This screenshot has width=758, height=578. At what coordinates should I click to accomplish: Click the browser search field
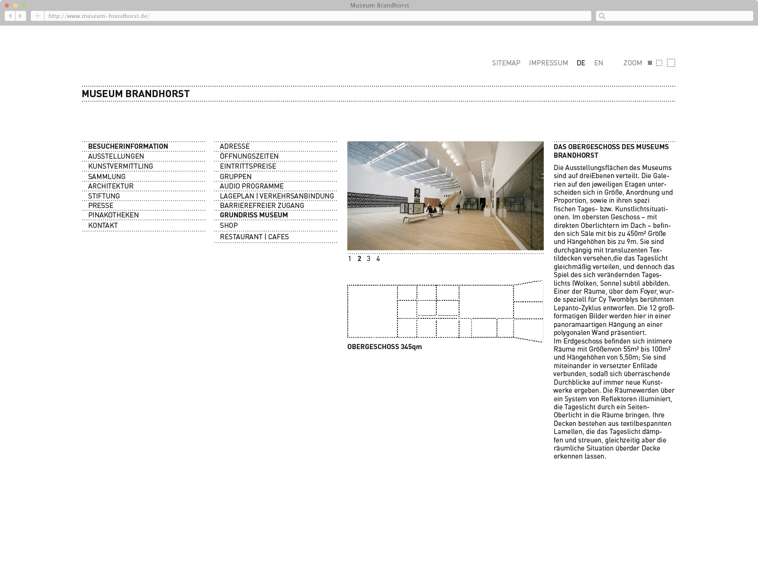coord(674,16)
